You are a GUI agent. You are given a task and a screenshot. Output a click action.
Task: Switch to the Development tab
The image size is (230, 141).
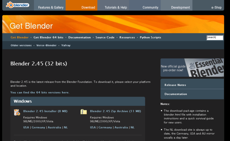pyautogui.click(x=176, y=5)
